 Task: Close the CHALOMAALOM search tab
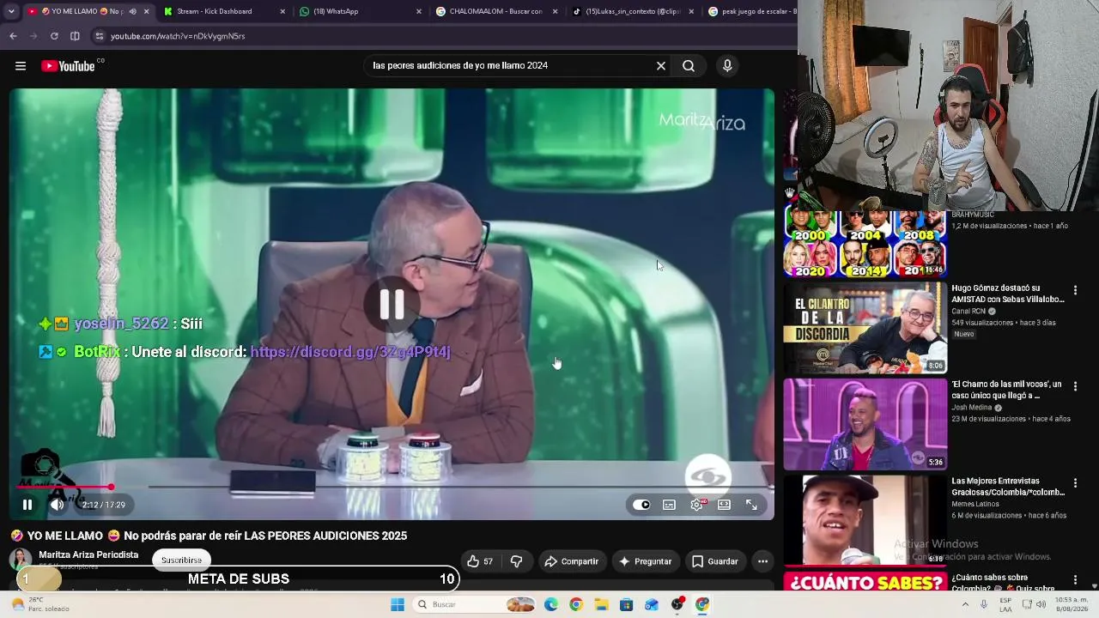coord(556,11)
